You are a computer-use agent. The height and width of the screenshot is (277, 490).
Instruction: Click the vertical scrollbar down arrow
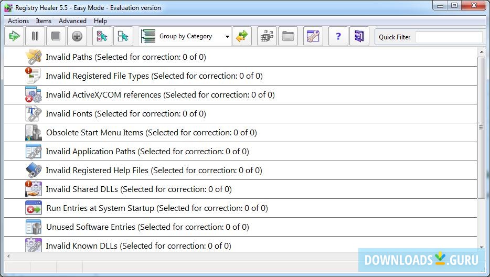click(x=481, y=246)
